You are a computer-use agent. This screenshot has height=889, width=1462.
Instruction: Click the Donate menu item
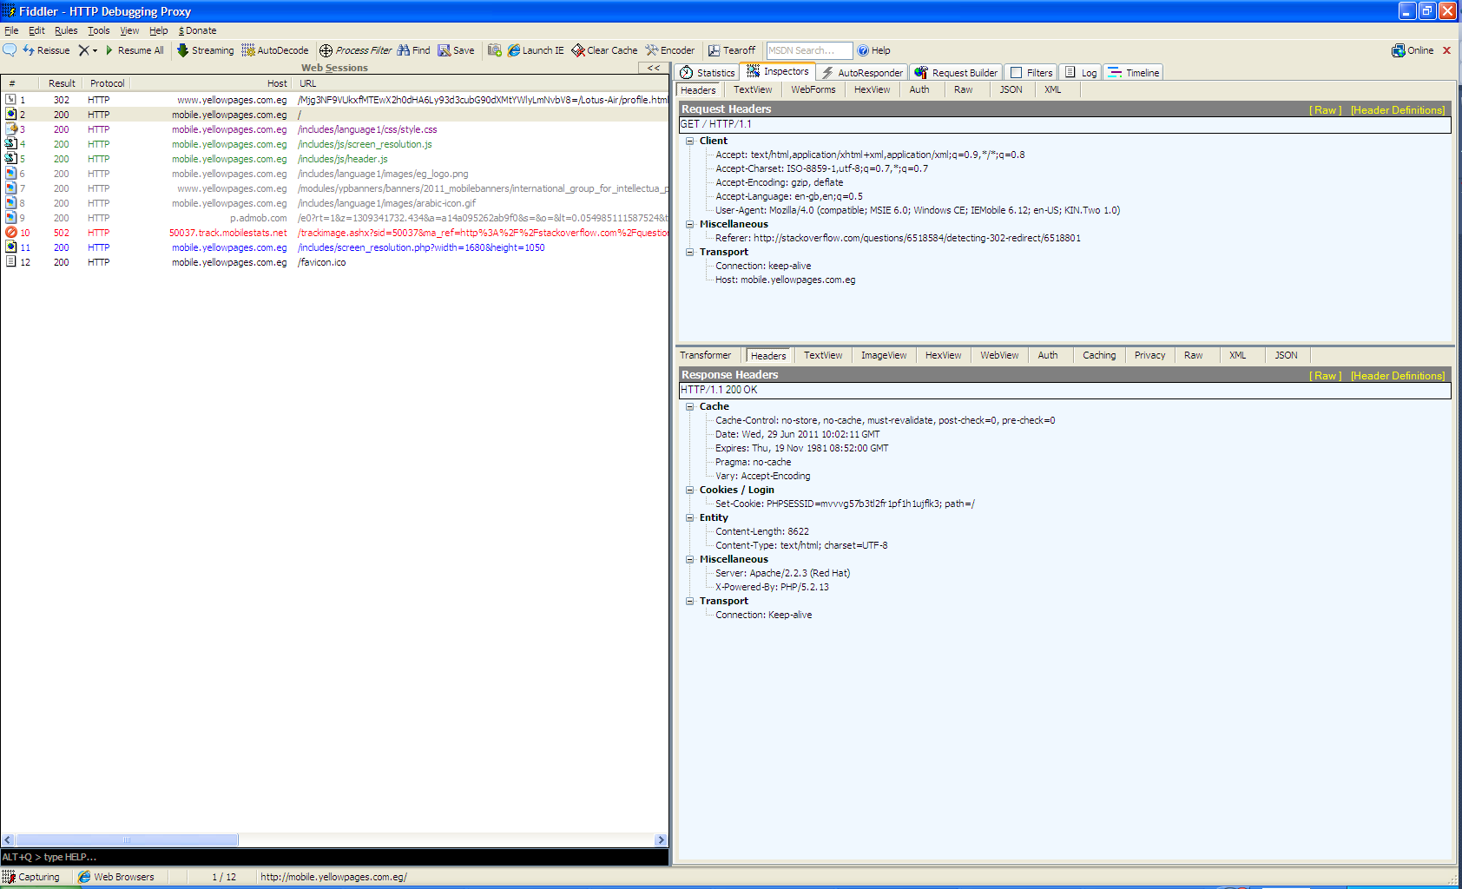pos(198,30)
